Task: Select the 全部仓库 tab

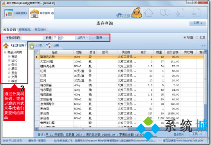Action: tap(14, 45)
